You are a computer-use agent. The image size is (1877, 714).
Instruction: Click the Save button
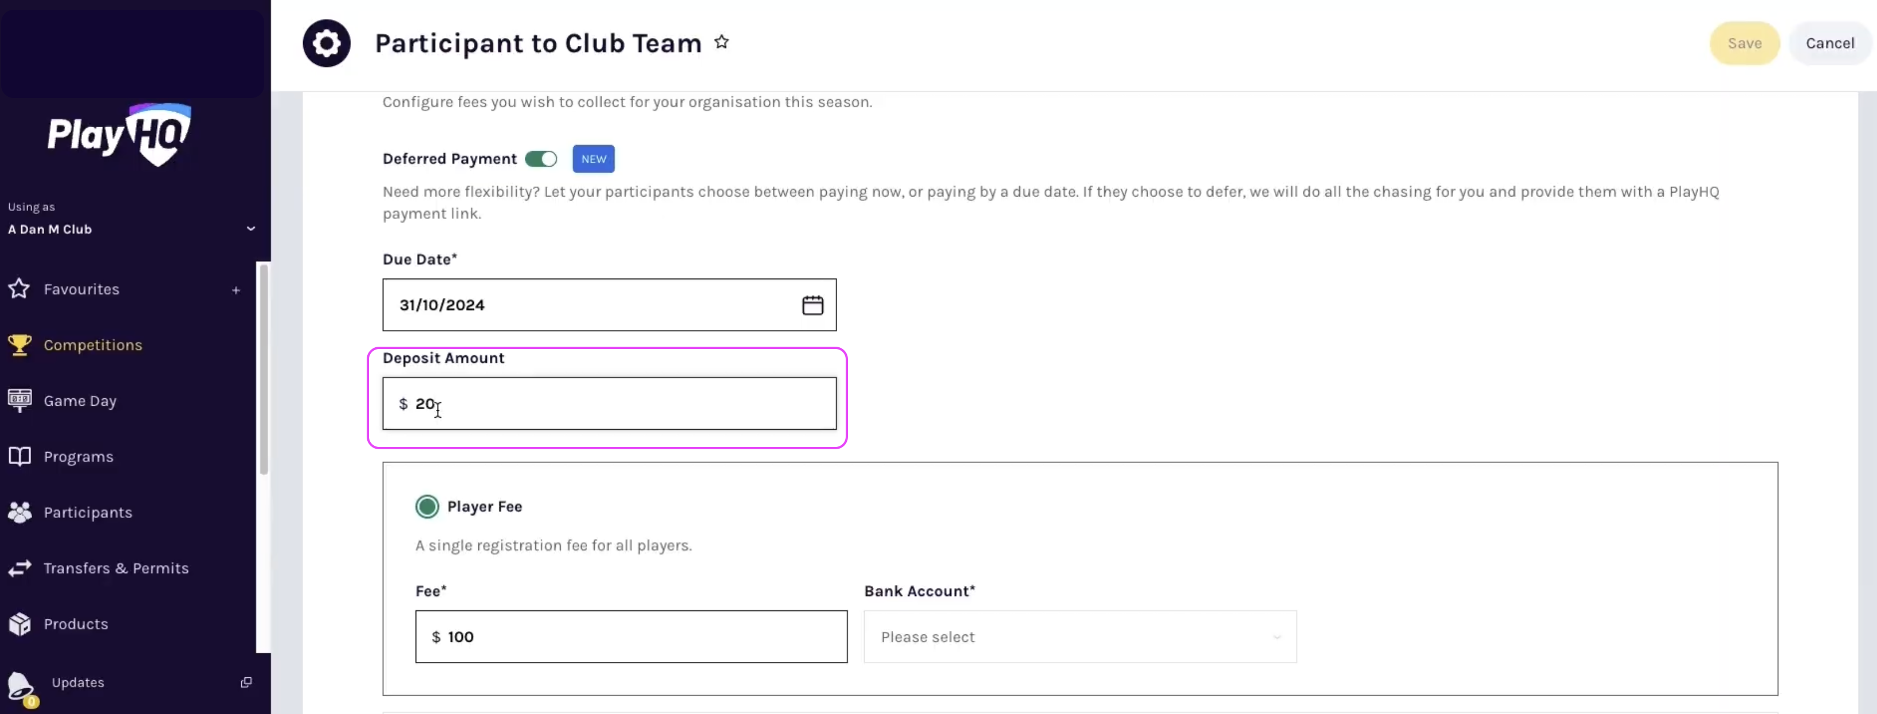click(1745, 43)
